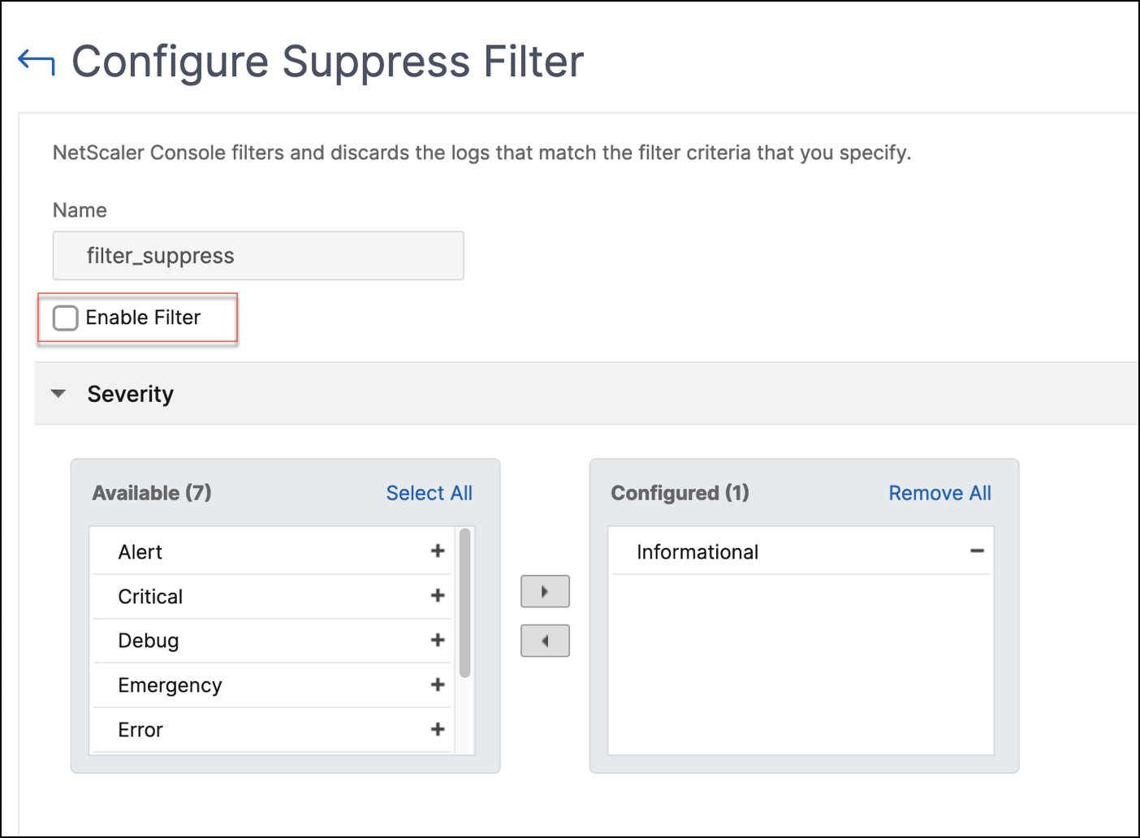Enable Filter checkbox
Screen dimensions: 1140x838
[x=66, y=317]
